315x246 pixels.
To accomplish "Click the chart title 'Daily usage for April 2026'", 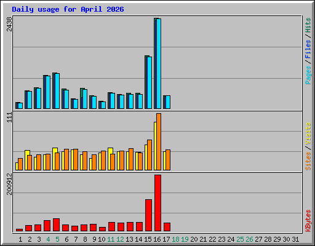I will (68, 9).
